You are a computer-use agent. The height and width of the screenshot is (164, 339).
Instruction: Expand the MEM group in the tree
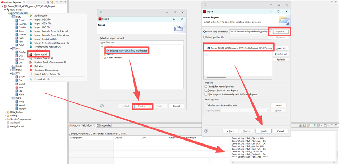click(10, 70)
